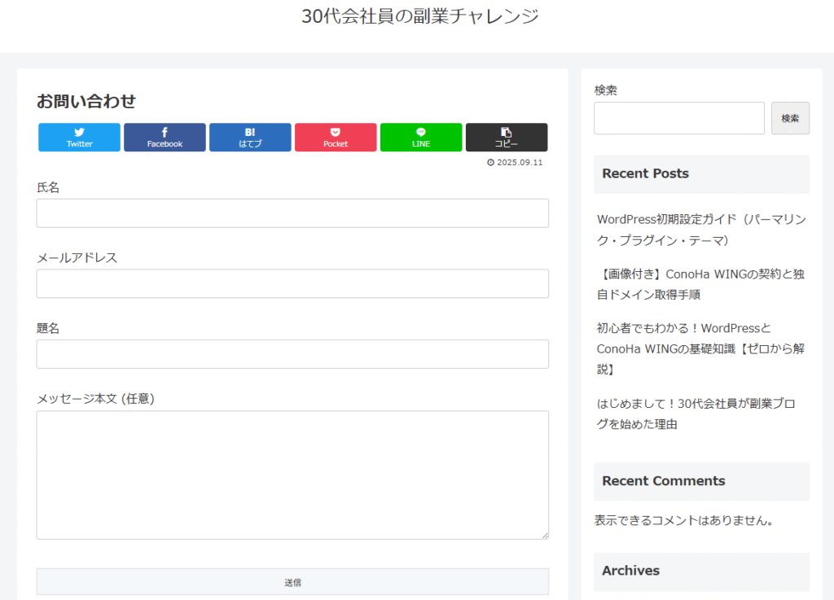Select the 題名 subject input
The image size is (834, 600).
(x=292, y=354)
